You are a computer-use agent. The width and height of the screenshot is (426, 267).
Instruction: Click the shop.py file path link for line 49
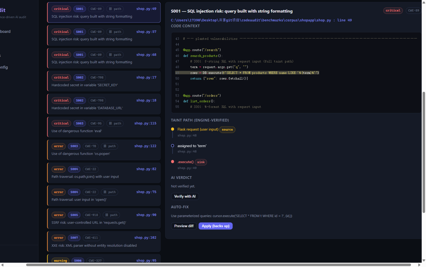[261, 20]
